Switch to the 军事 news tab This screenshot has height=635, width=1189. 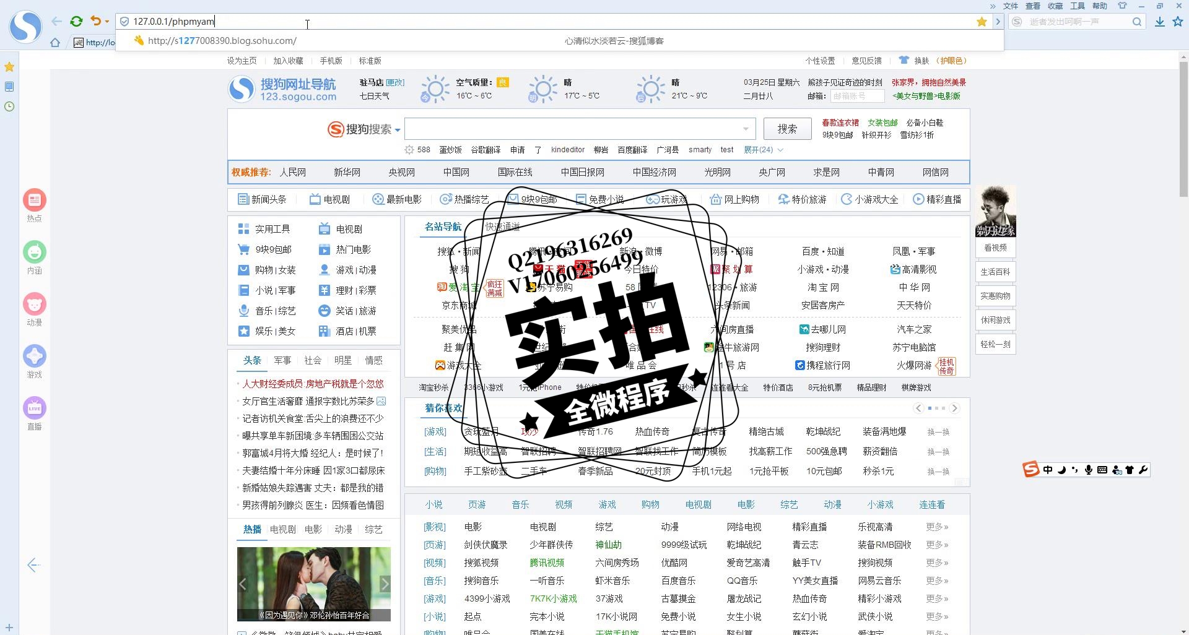click(282, 360)
